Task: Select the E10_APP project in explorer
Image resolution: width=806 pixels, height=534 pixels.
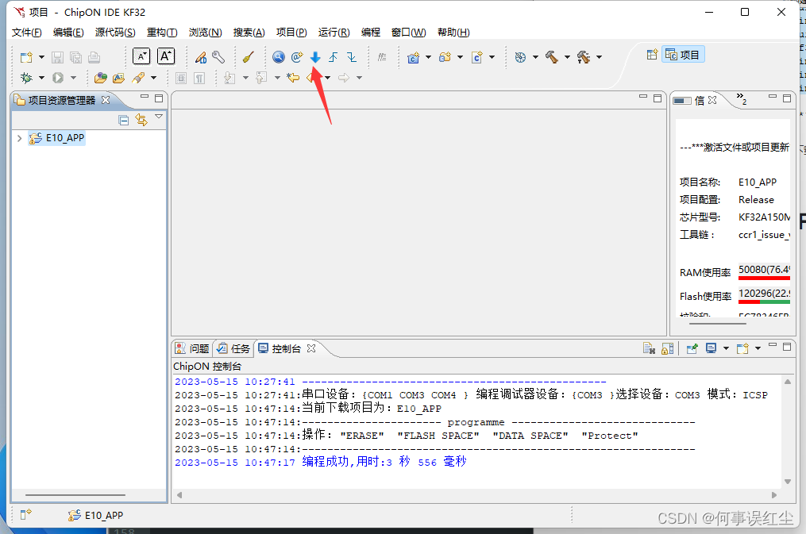Action: [x=56, y=138]
